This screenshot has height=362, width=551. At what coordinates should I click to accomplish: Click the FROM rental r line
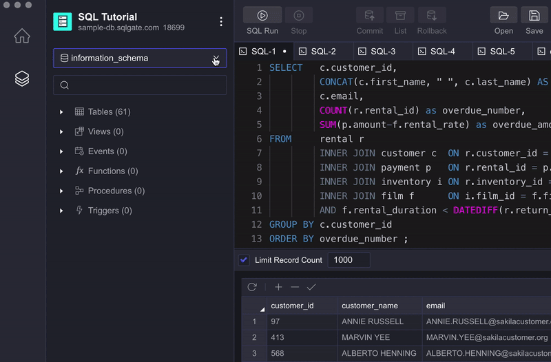point(317,139)
